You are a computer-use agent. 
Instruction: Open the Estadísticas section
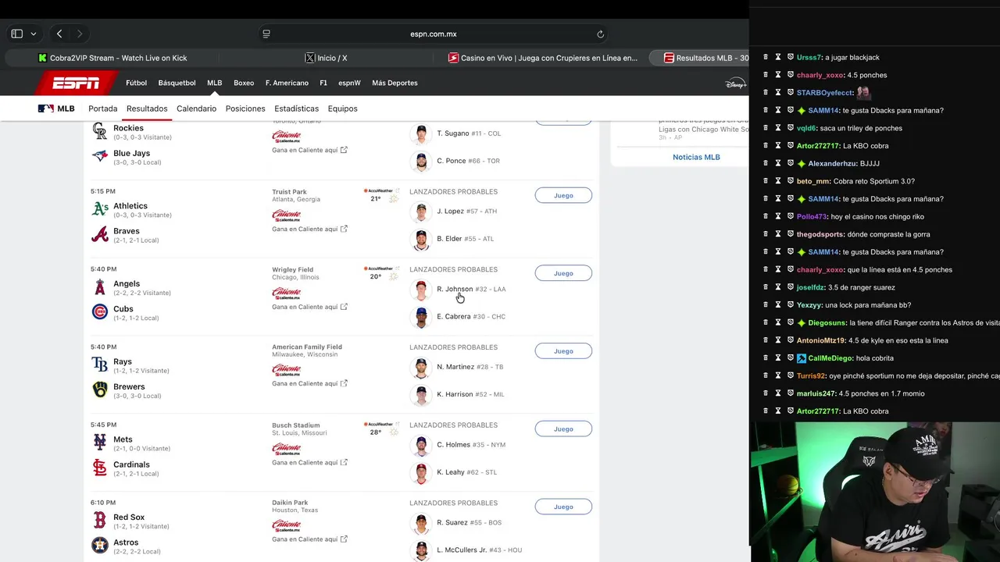tap(296, 108)
